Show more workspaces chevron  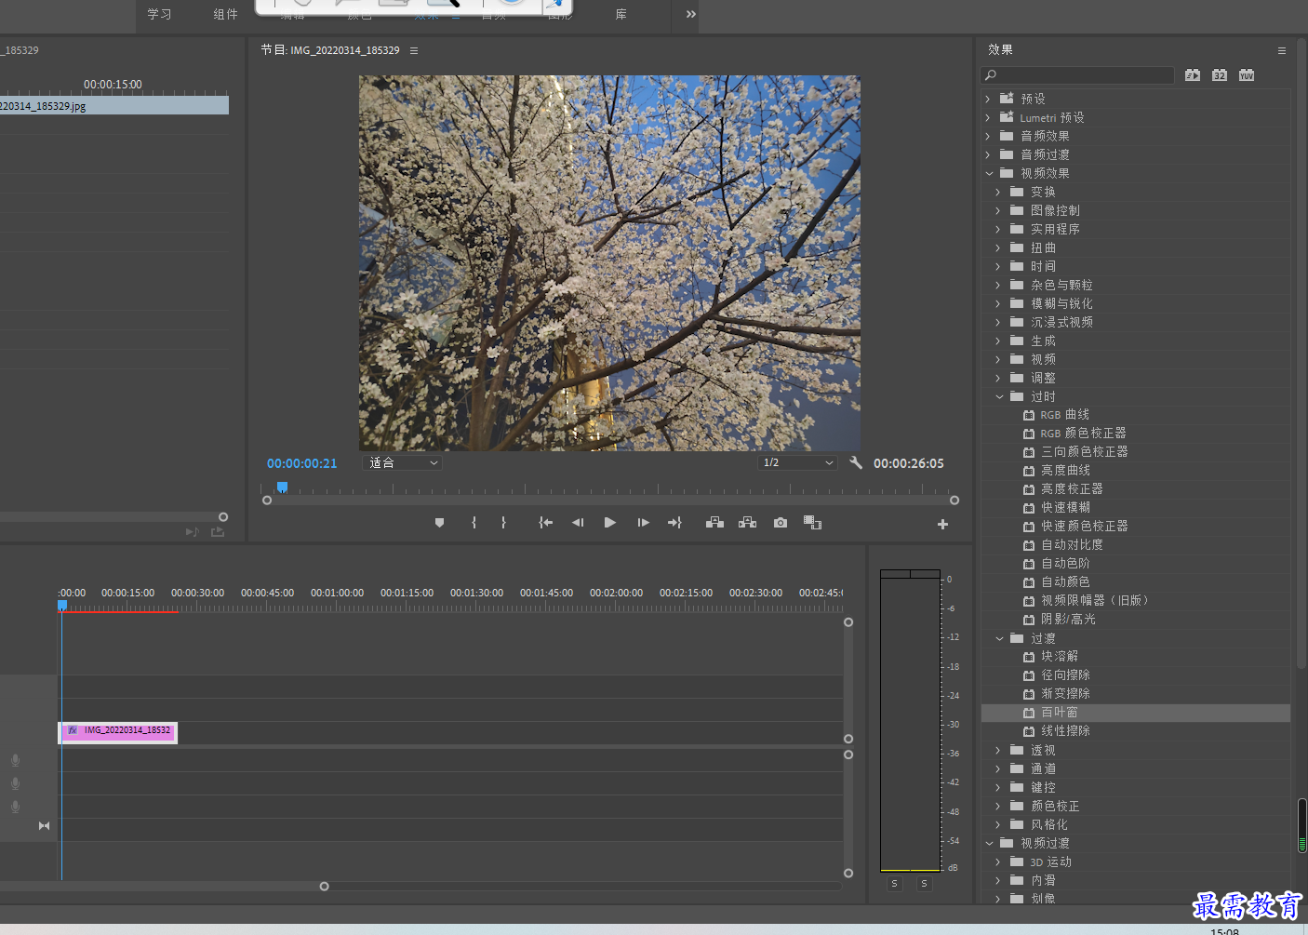690,14
